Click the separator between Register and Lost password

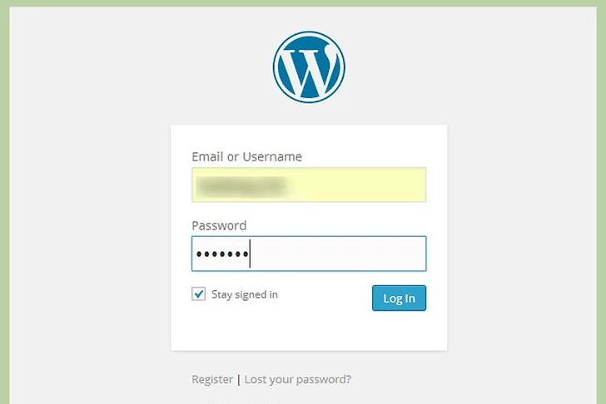coord(239,379)
